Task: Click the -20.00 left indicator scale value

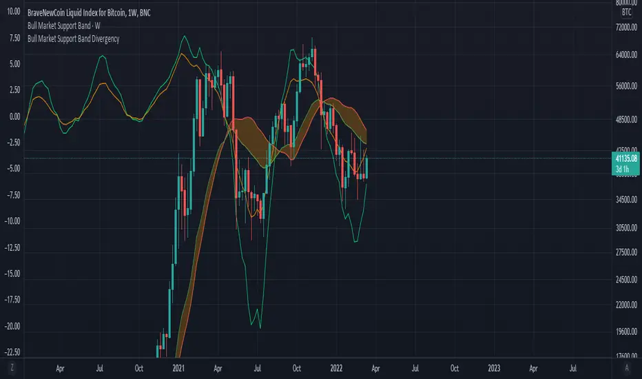Action: [12, 326]
